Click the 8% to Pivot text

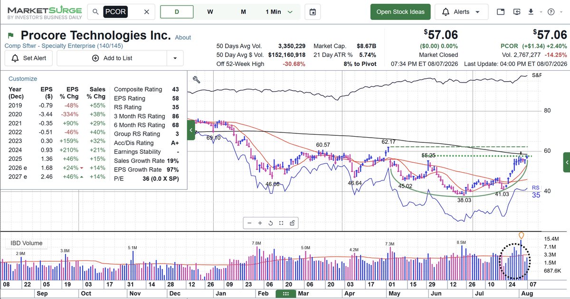[x=361, y=64]
